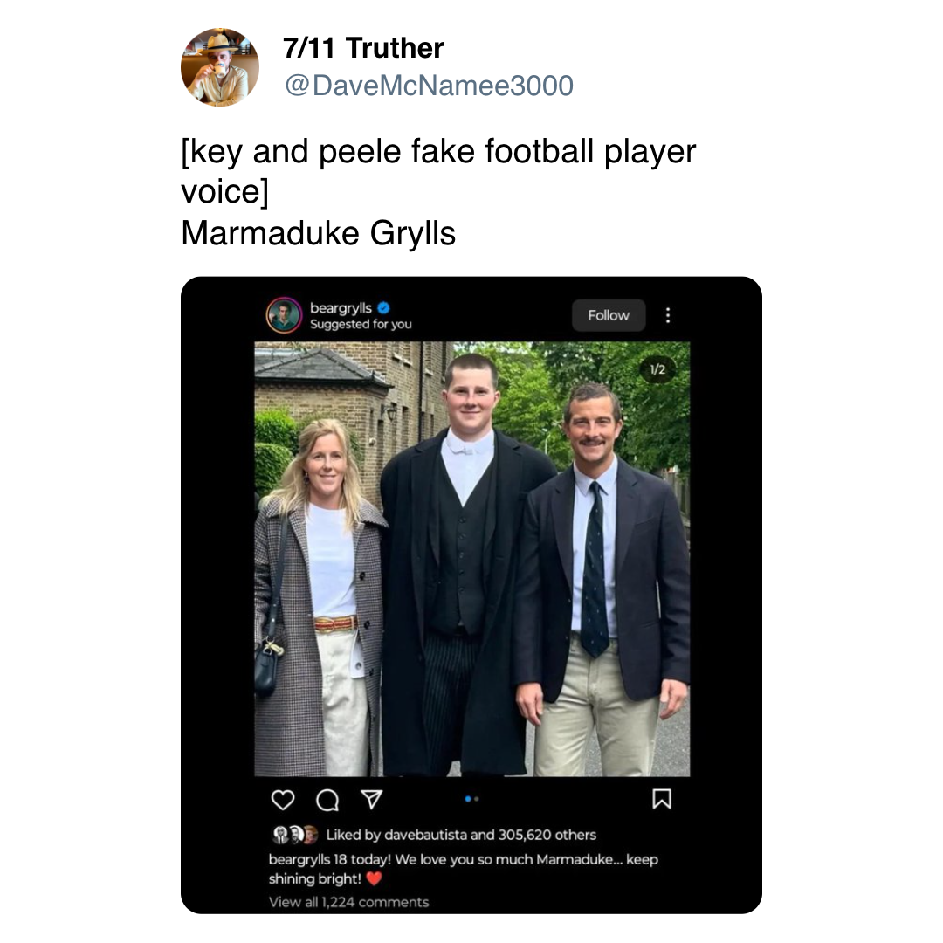Save post with the bookmark icon
This screenshot has height=943, width=943.
tap(662, 799)
